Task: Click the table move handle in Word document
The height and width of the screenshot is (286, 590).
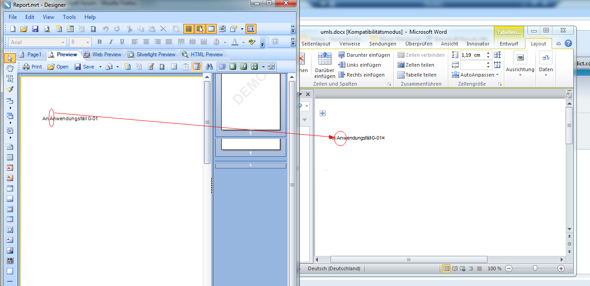Action: pyautogui.click(x=323, y=113)
